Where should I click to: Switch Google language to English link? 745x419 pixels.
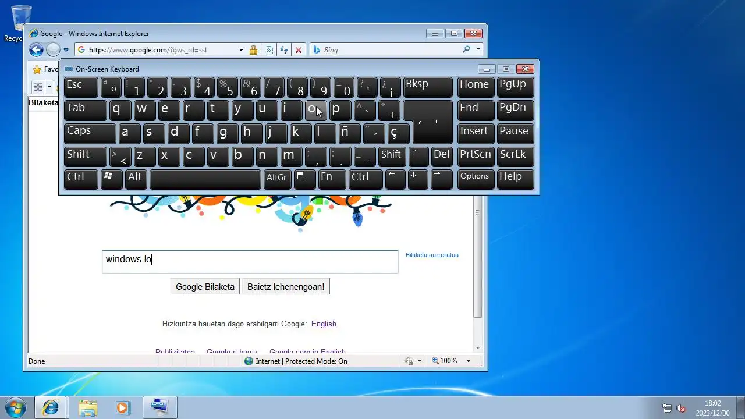click(324, 324)
